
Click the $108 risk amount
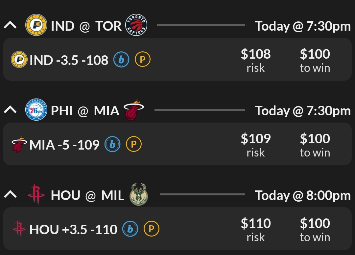pos(256,60)
